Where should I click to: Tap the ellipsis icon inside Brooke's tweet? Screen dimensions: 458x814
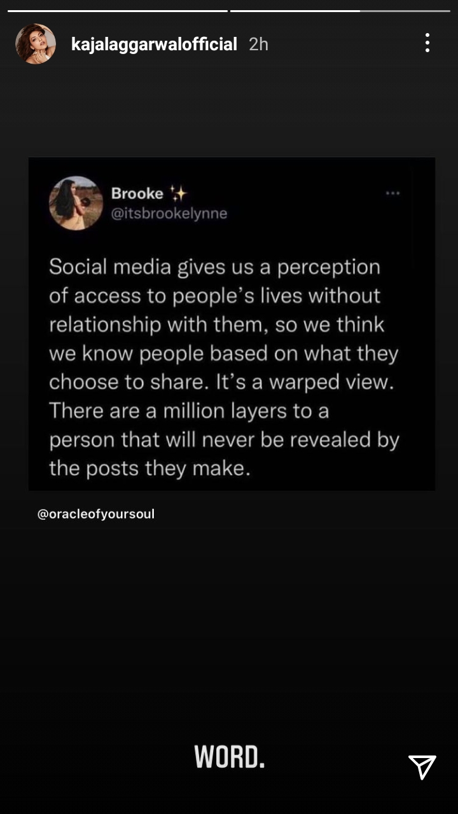point(392,193)
